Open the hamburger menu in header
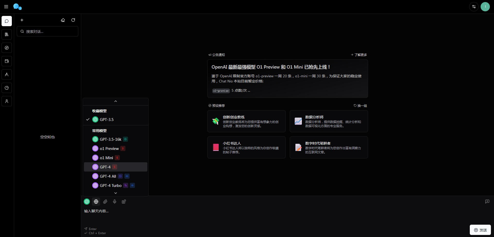 (6, 7)
